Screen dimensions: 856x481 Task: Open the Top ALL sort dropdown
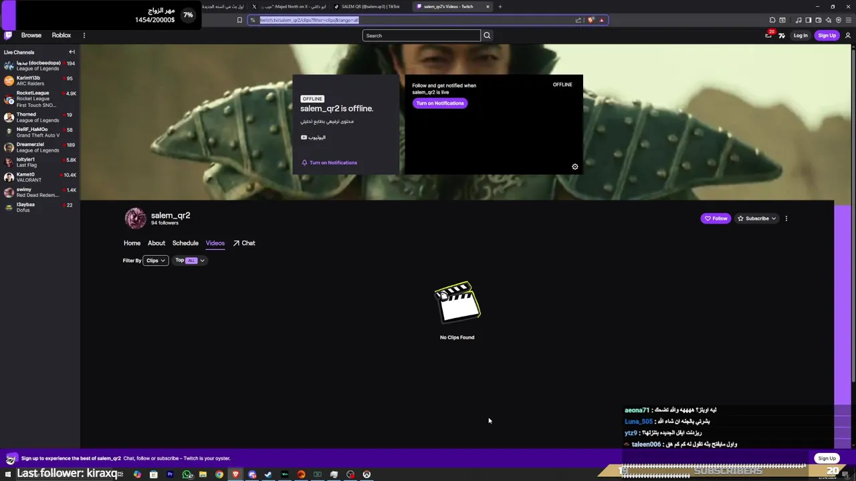click(190, 261)
